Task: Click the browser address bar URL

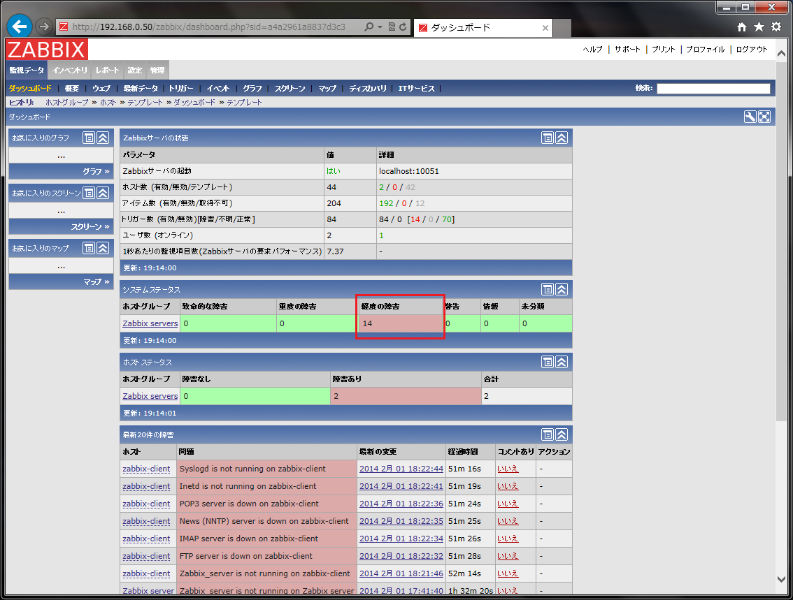Action: [209, 27]
